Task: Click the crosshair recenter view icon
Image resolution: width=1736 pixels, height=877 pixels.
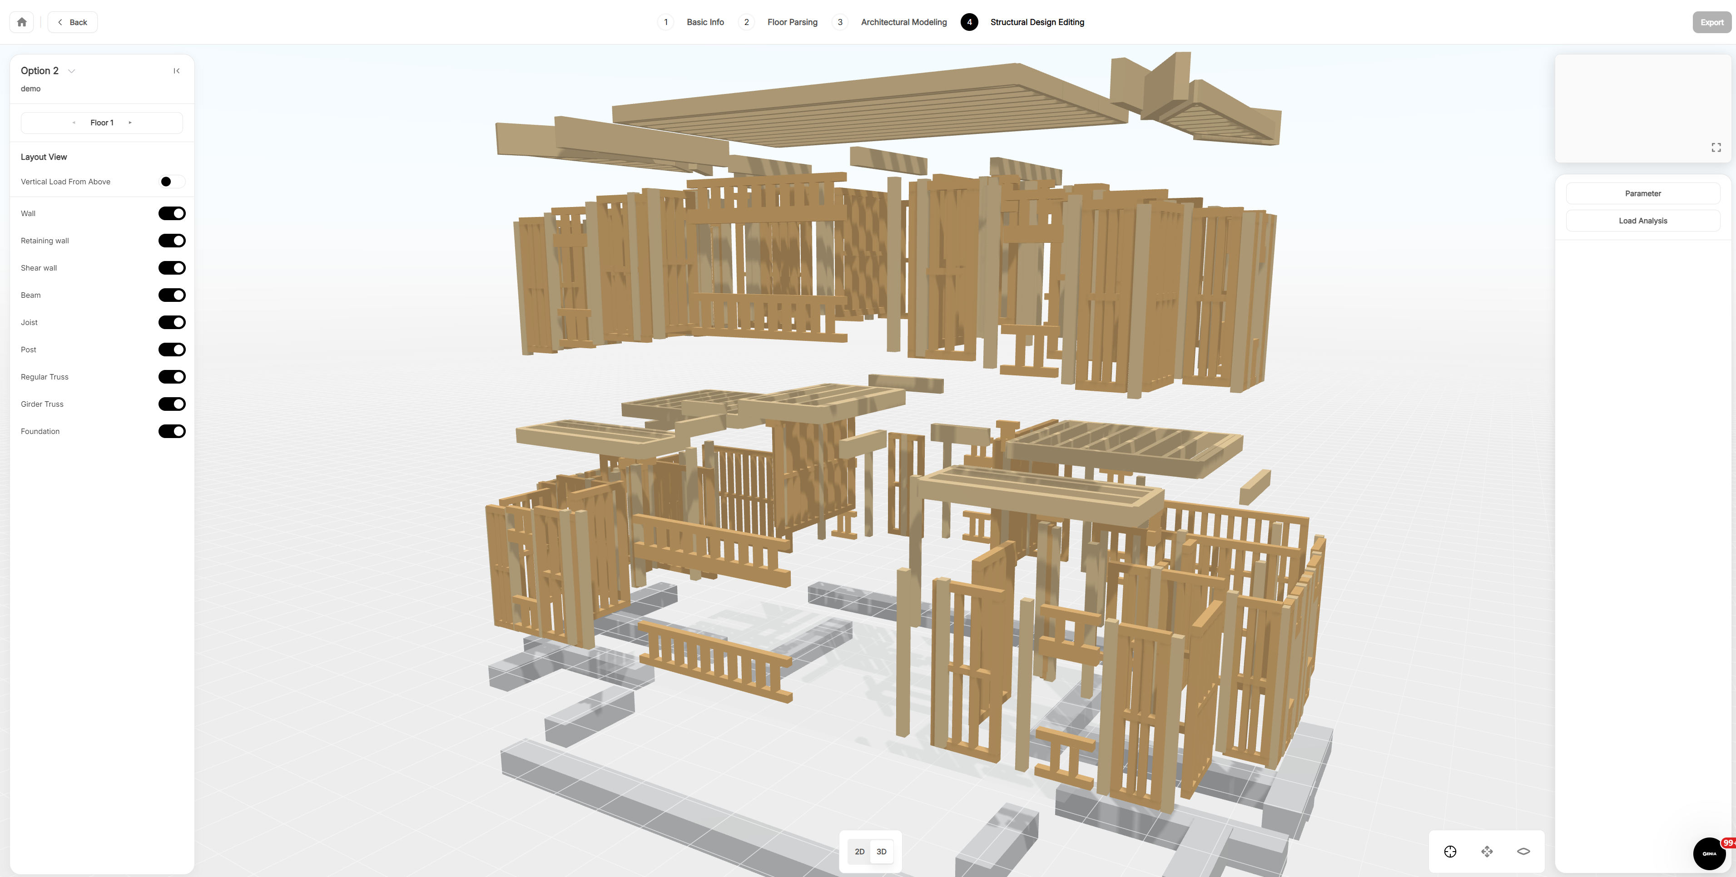Action: tap(1450, 852)
